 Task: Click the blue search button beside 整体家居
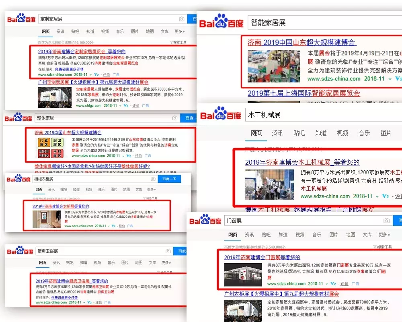pos(189,118)
